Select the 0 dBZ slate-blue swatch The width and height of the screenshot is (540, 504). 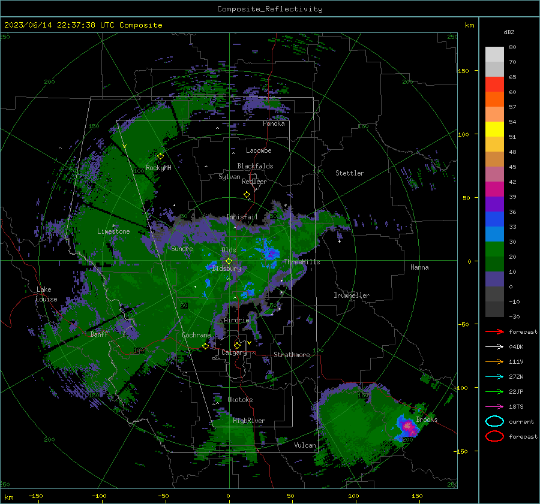coord(494,279)
